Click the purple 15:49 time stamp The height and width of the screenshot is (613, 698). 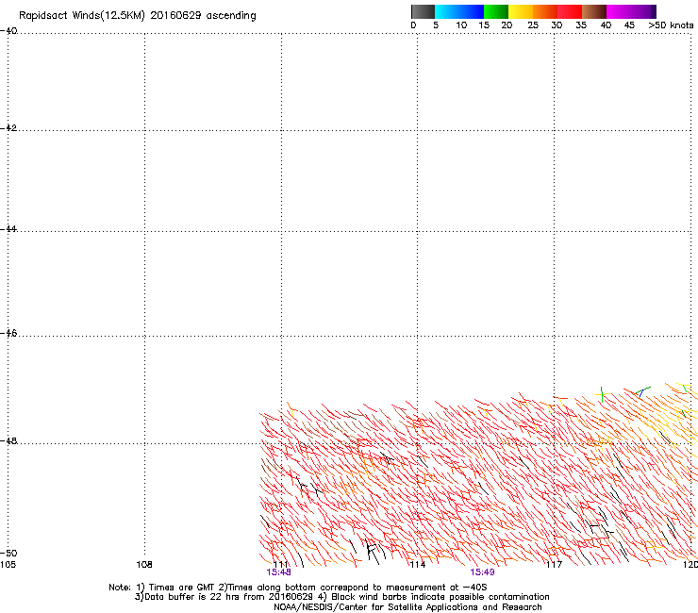click(x=482, y=572)
